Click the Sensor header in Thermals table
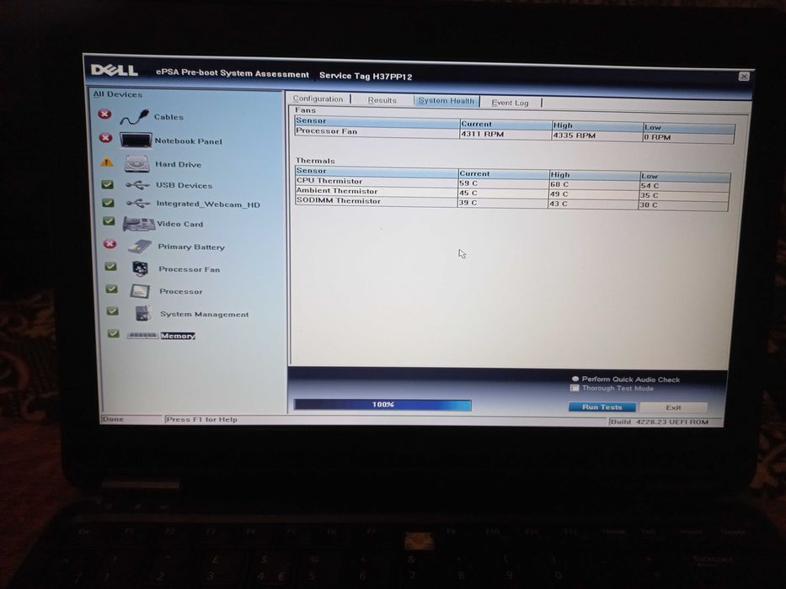The width and height of the screenshot is (786, 589). (311, 171)
